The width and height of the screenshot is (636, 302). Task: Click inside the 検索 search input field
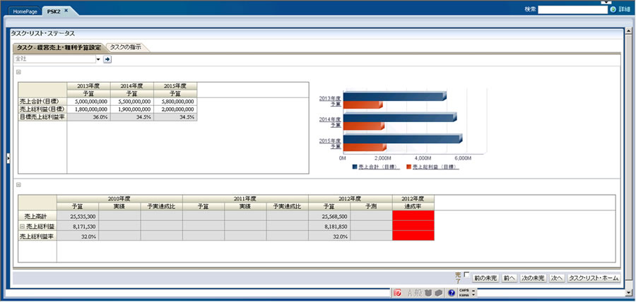click(572, 9)
